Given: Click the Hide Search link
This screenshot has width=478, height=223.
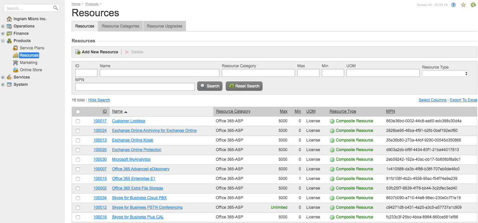Looking at the screenshot, I should [x=99, y=100].
